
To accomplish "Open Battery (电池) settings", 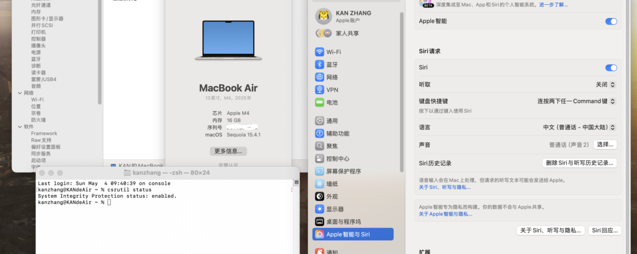I will tap(331, 103).
